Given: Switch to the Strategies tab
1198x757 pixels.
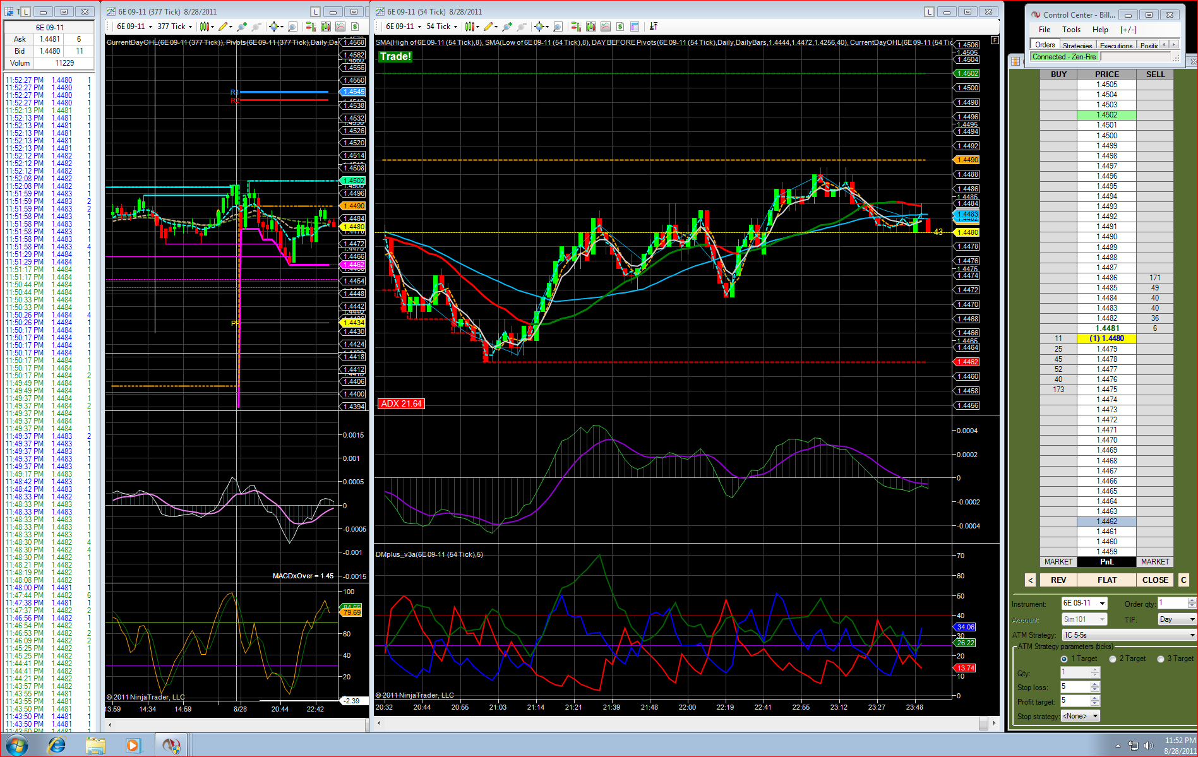Looking at the screenshot, I should tap(1077, 45).
